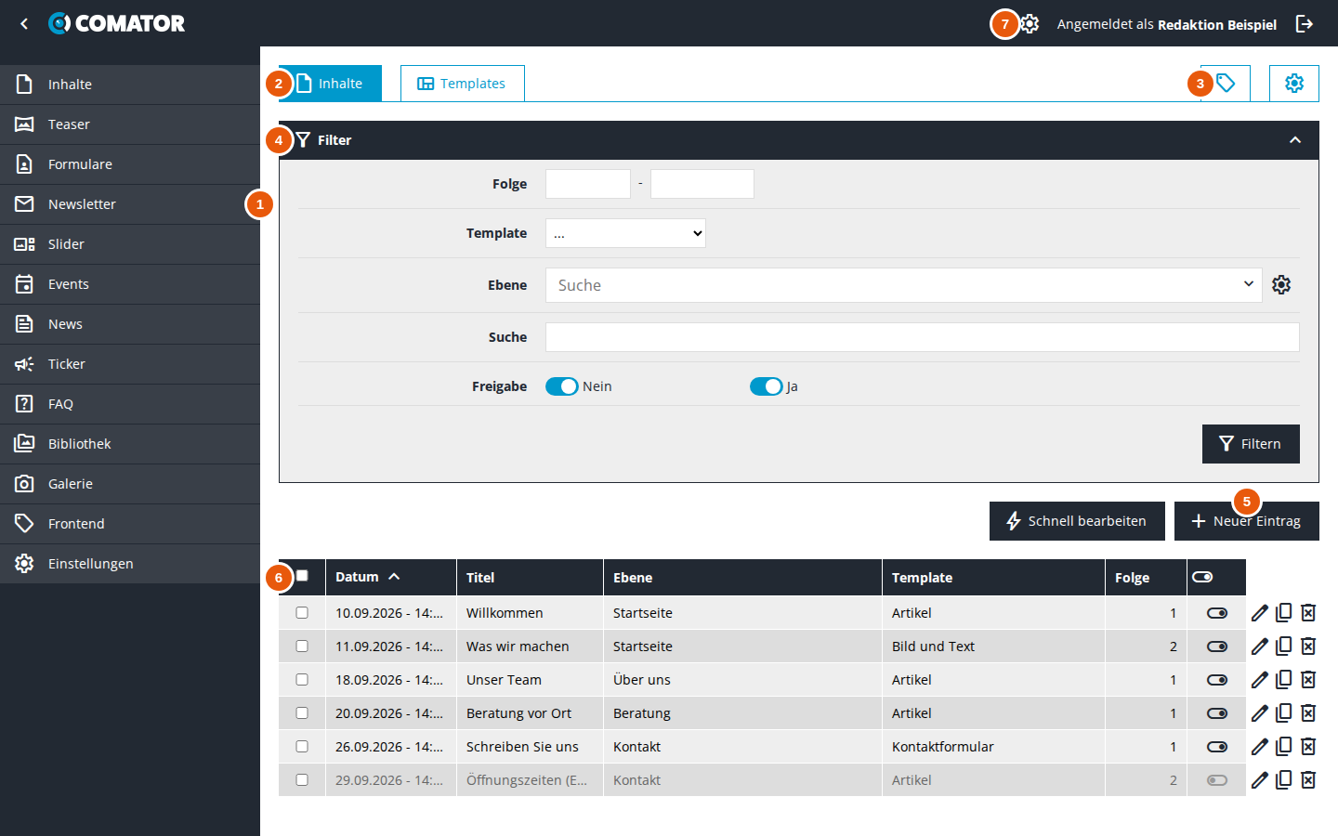Duplicate the Öffnungszeiten entry
Image resolution: width=1338 pixels, height=836 pixels.
[1284, 779]
